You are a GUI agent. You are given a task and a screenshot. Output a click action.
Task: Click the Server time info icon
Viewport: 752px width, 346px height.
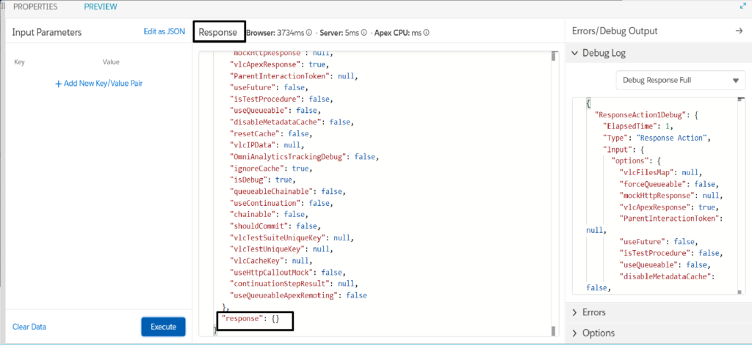(364, 33)
